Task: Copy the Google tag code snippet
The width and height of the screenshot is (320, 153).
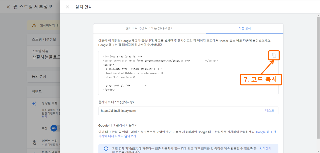Action: tap(274, 55)
